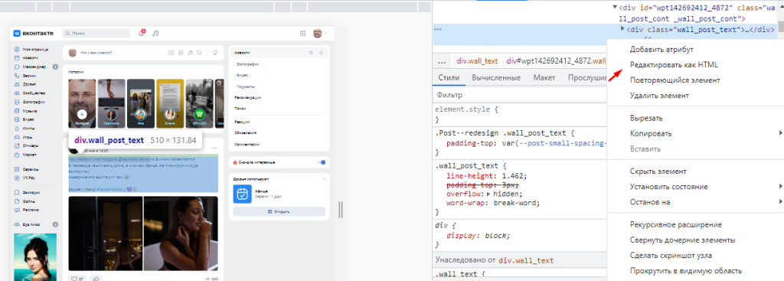Click the Фильтр styles filter field

pos(520,94)
